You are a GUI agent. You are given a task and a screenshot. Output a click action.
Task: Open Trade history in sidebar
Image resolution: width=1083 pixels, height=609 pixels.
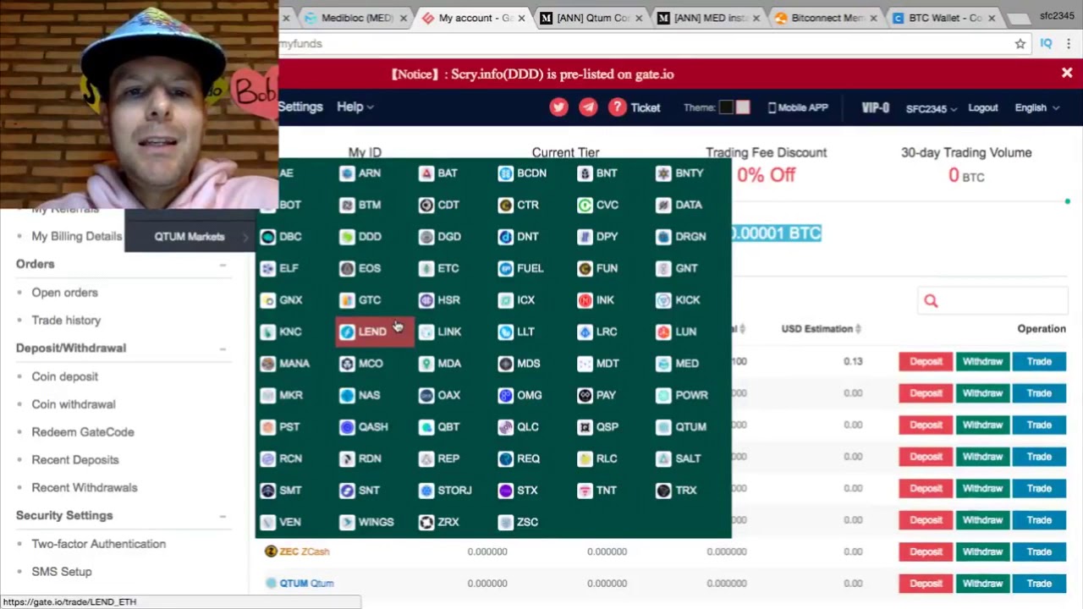[x=66, y=321]
